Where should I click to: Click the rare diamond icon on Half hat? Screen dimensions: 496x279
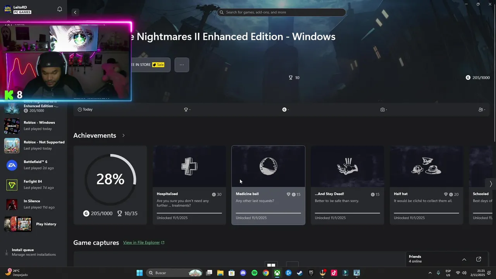click(446, 195)
